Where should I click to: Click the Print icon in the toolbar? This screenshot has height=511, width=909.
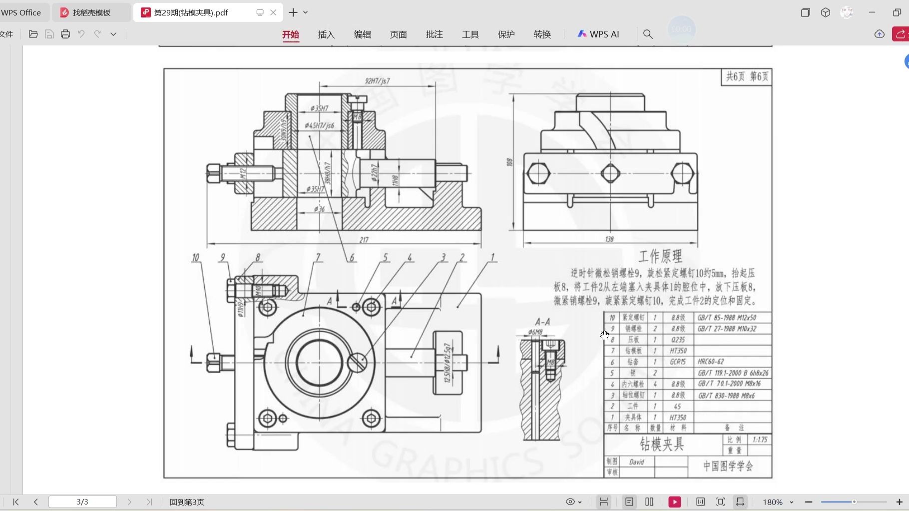click(65, 34)
